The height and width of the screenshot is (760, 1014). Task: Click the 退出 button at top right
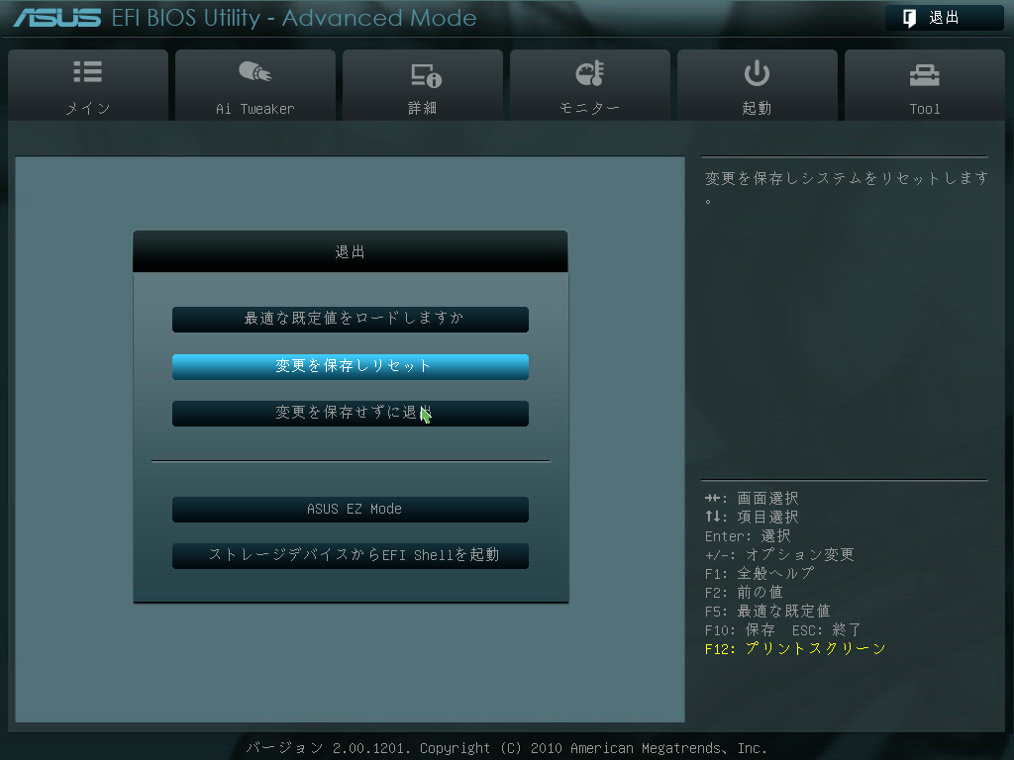(x=944, y=18)
